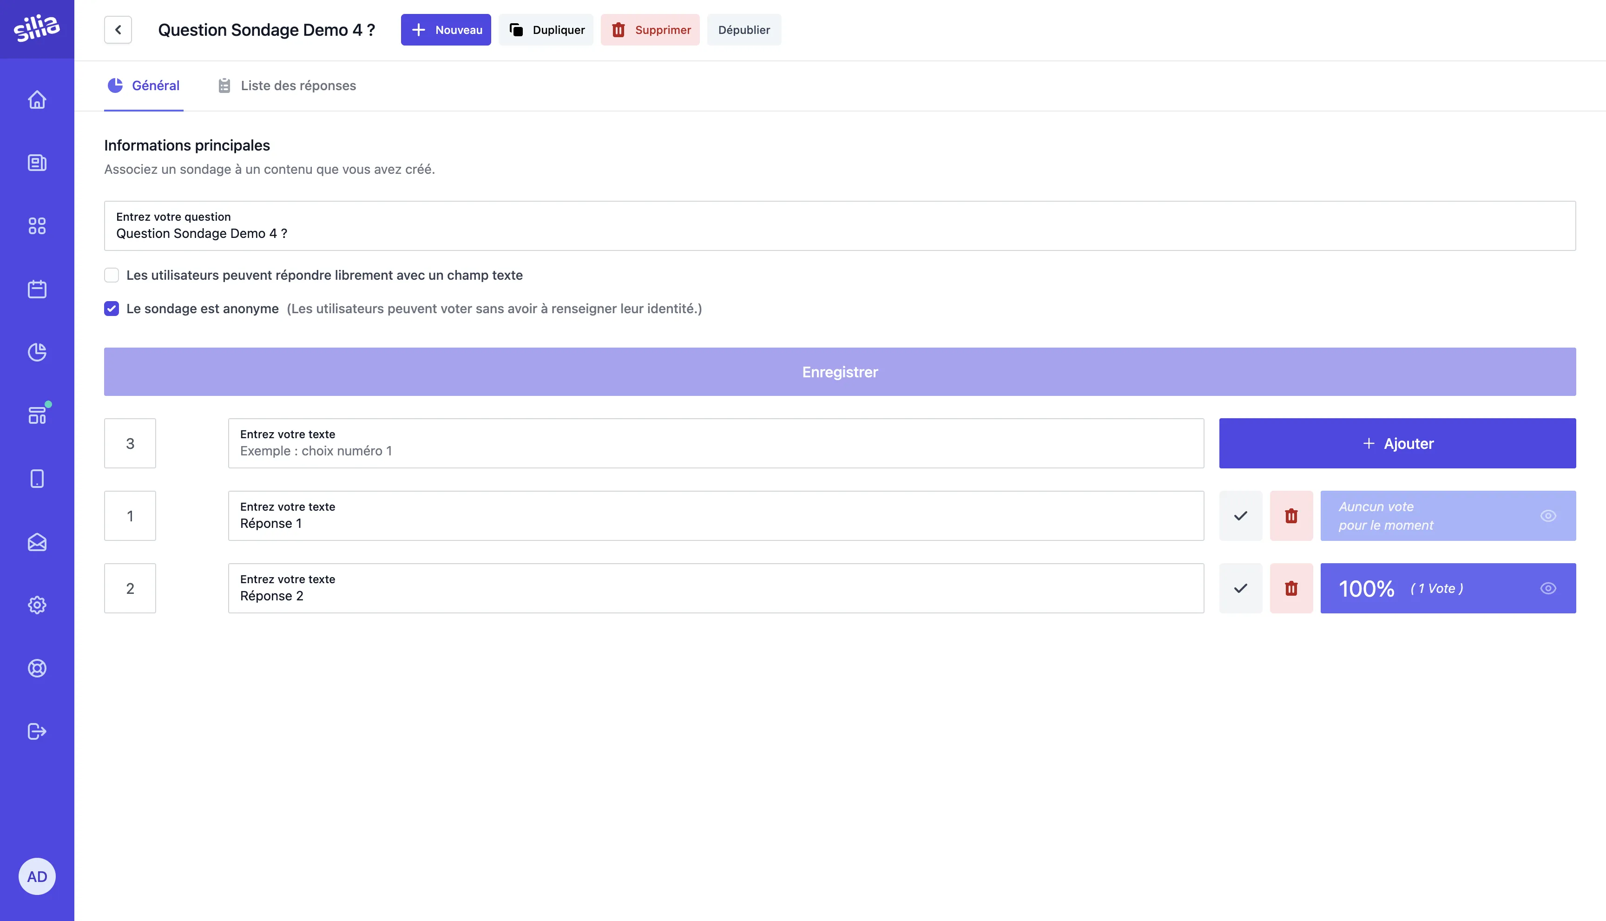Click the Dépublier button

(x=744, y=30)
